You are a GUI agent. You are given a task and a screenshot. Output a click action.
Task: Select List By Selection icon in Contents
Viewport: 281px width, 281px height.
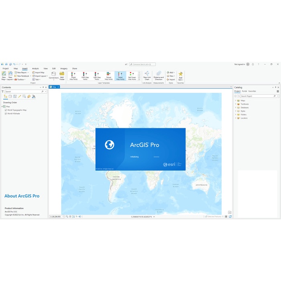15,96
